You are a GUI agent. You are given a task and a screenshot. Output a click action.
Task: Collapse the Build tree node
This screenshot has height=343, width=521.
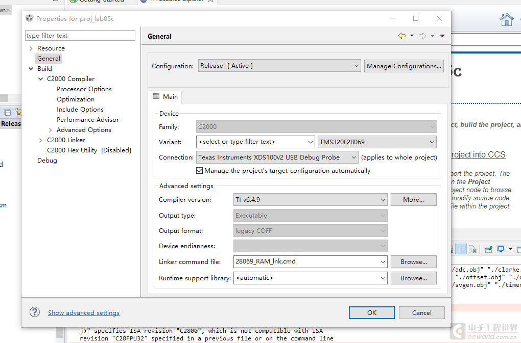click(x=31, y=69)
